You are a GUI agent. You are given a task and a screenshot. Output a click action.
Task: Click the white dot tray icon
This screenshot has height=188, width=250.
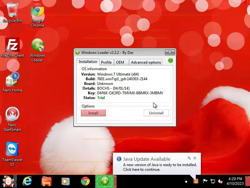coord(186,182)
